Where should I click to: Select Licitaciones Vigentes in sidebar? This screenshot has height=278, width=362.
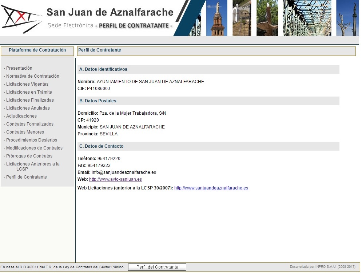click(27, 84)
